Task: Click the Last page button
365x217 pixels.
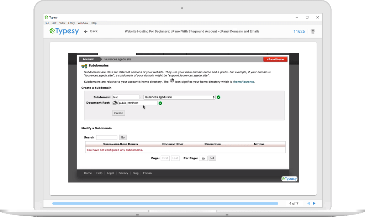Action: tap(175, 158)
